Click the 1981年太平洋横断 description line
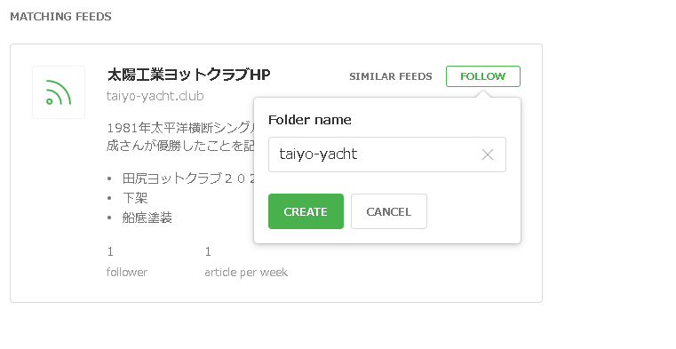The width and height of the screenshot is (676, 349). pos(180,128)
